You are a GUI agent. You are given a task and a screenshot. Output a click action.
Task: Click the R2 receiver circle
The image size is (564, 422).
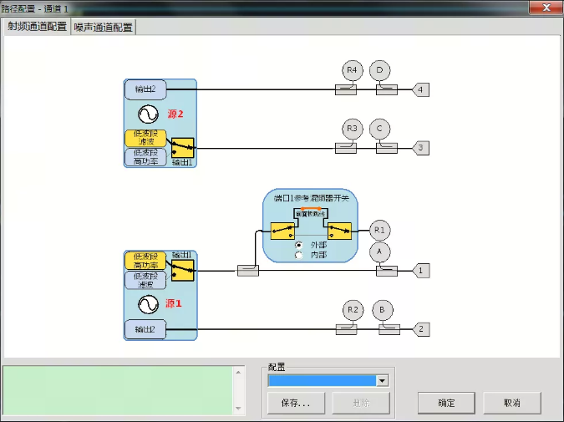click(x=353, y=310)
